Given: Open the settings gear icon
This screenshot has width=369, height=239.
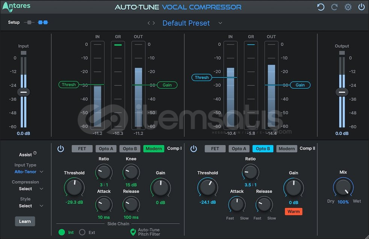Looking at the screenshot, I should click(348, 7).
